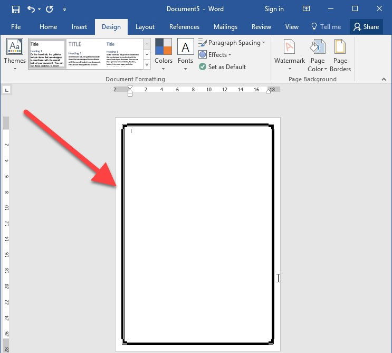Click the Save icon in title bar
This screenshot has width=392, height=353.
pyautogui.click(x=15, y=9)
